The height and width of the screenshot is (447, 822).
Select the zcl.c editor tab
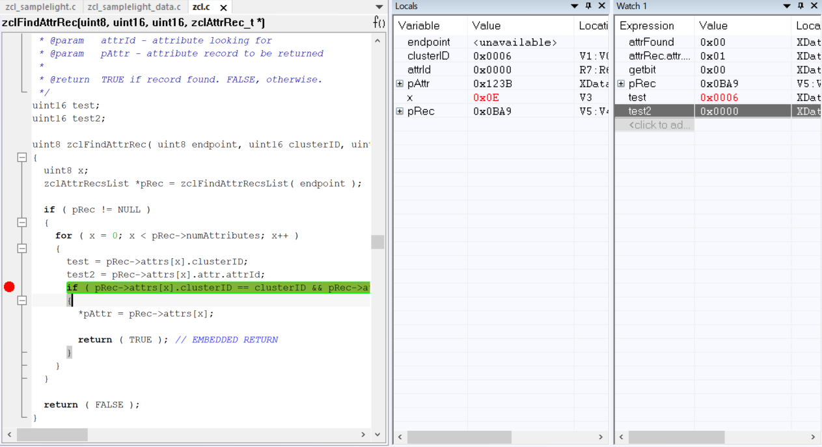tap(202, 7)
